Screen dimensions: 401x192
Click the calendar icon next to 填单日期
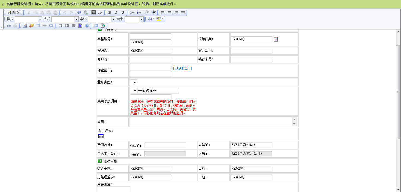276,39
